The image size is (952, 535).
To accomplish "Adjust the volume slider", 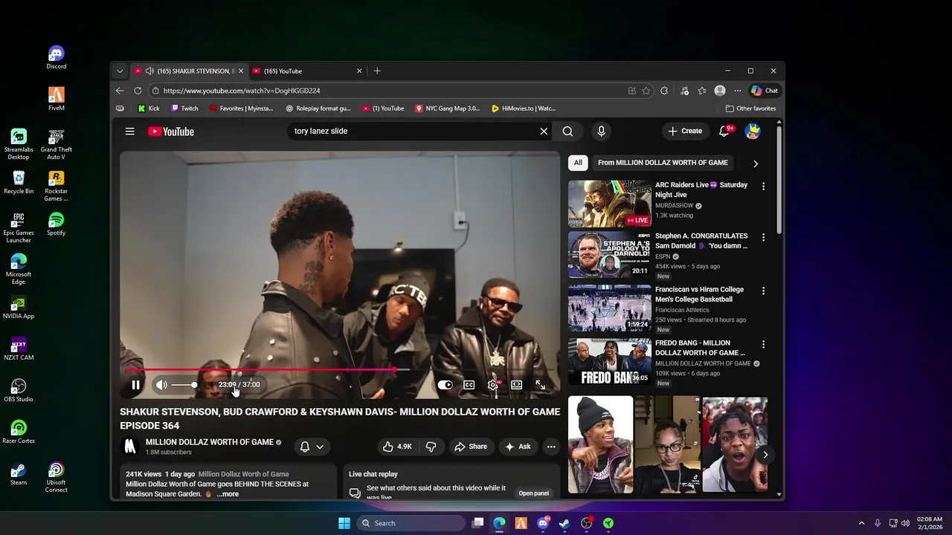I will (184, 385).
